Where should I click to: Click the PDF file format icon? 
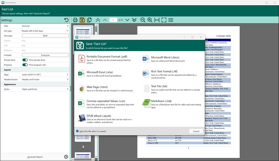[x=82, y=59]
